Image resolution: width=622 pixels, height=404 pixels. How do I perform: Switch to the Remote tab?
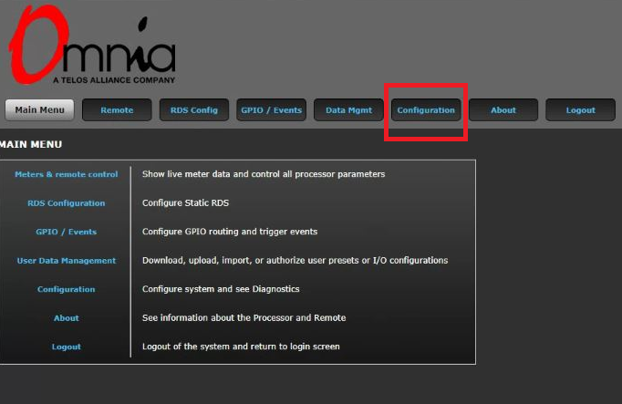[117, 109]
